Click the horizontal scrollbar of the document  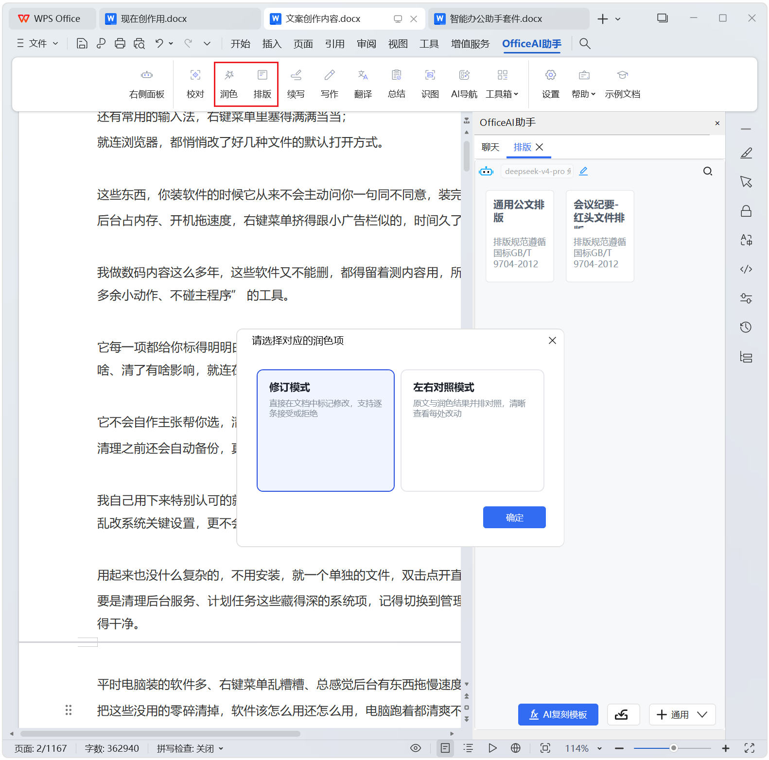(160, 734)
